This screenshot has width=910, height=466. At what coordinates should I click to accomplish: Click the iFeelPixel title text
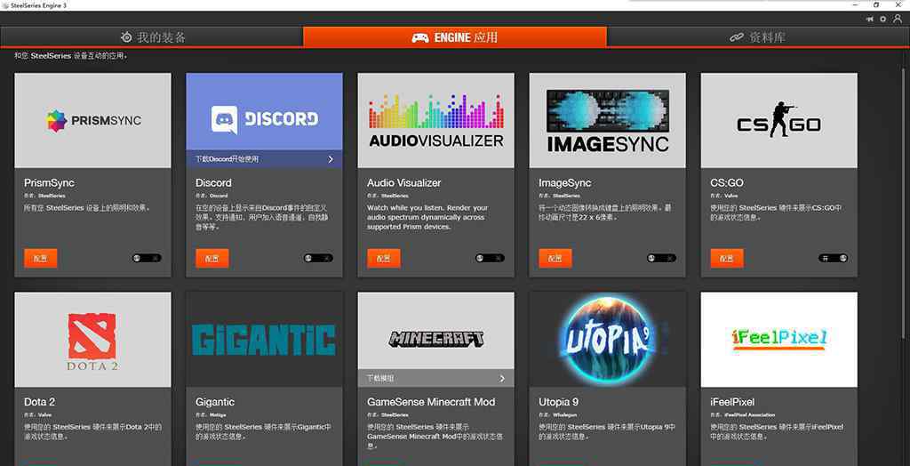732,402
